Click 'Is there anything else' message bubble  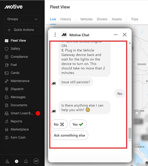[84, 108]
